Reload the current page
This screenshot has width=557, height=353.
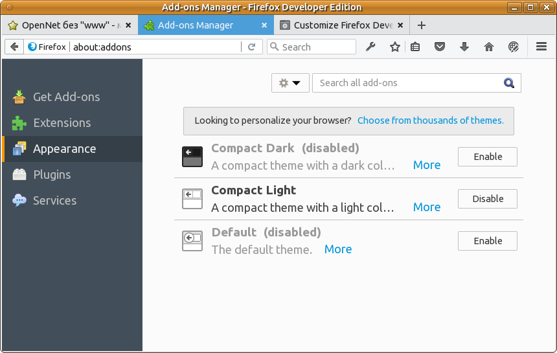[252, 47]
